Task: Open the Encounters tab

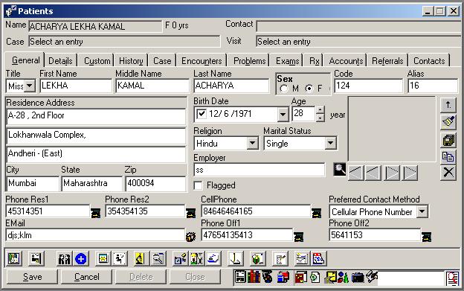Action: pos(202,61)
